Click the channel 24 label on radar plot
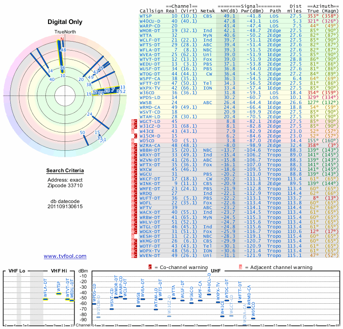Image resolution: width=343 pixels, height=329 pixels. pos(90,114)
